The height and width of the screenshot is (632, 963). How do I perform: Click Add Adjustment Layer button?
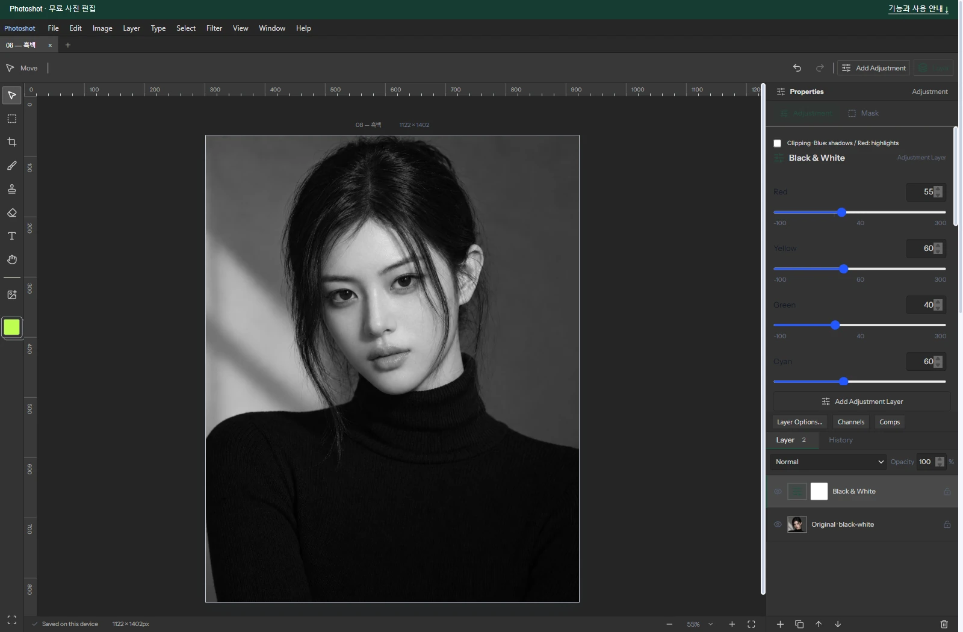(x=862, y=402)
